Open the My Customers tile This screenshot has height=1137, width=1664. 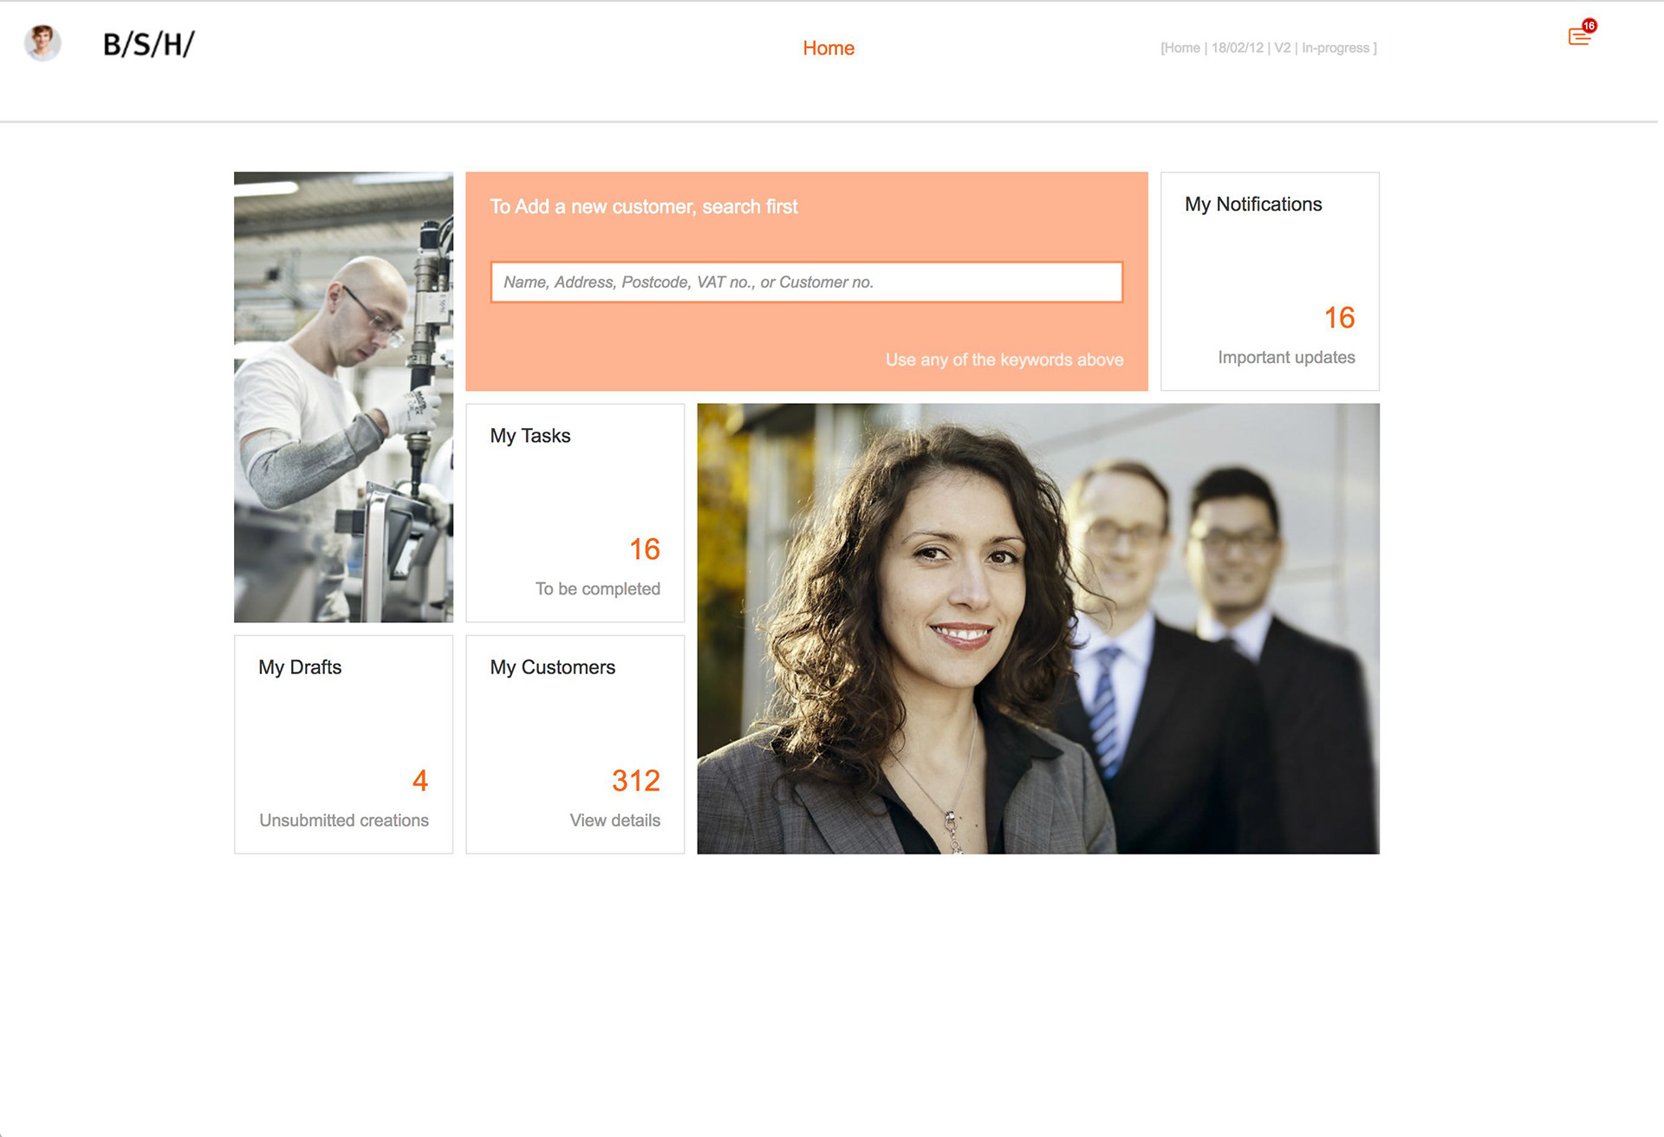(575, 744)
